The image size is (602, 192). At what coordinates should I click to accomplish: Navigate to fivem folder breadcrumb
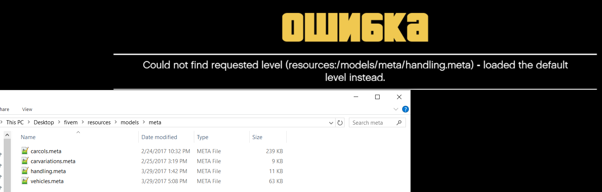(x=71, y=122)
